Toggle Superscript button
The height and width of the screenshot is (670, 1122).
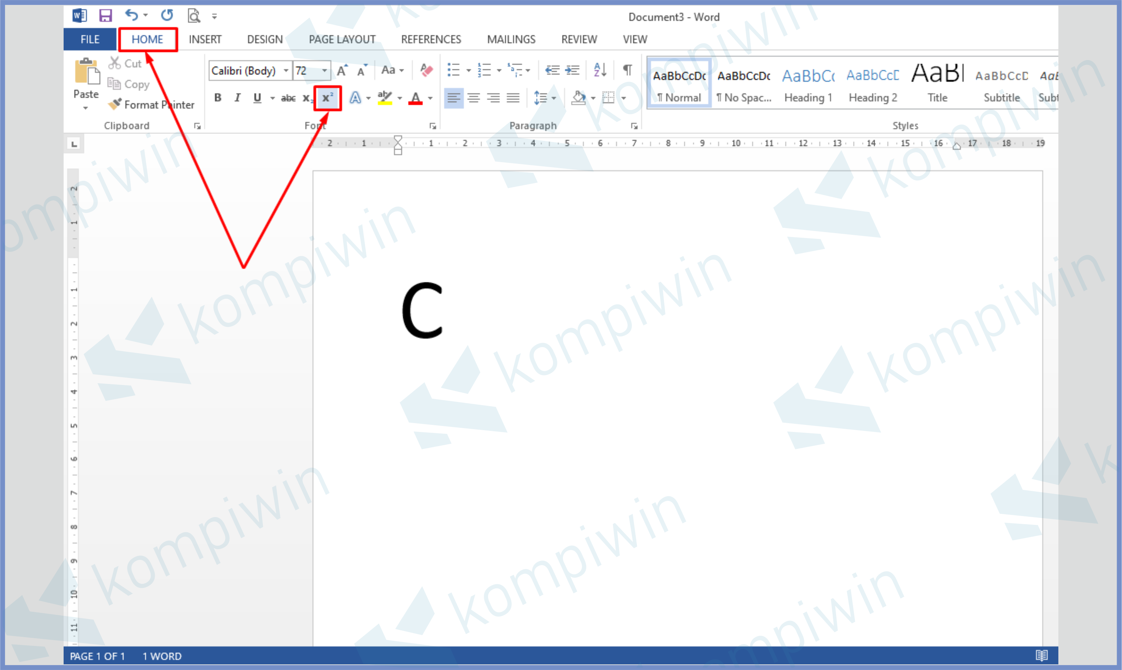328,97
